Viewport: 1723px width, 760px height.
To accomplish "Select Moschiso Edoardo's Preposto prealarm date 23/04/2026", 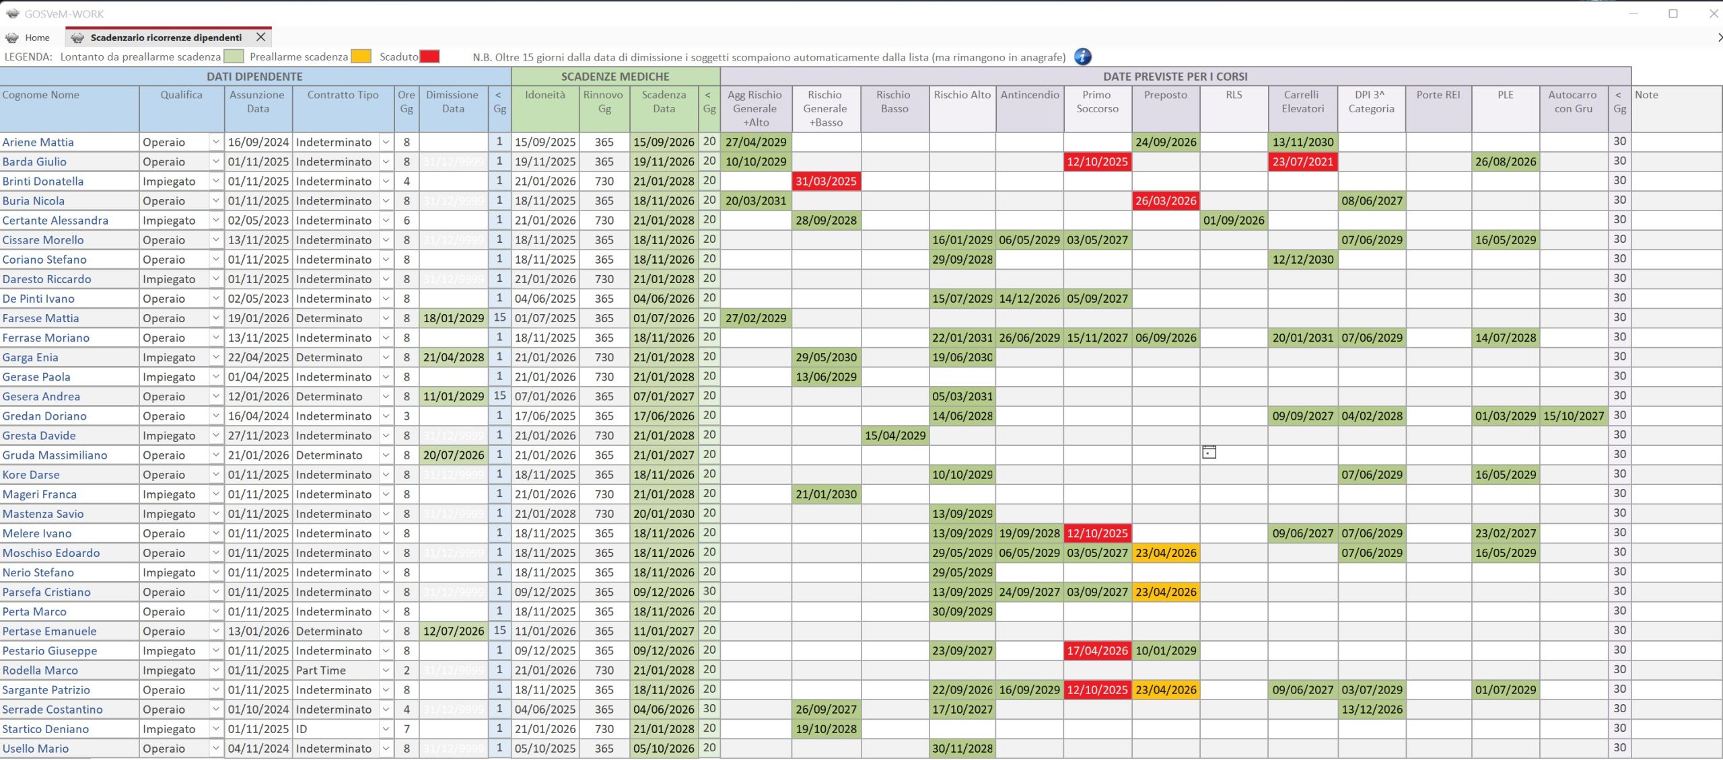I will [x=1166, y=553].
